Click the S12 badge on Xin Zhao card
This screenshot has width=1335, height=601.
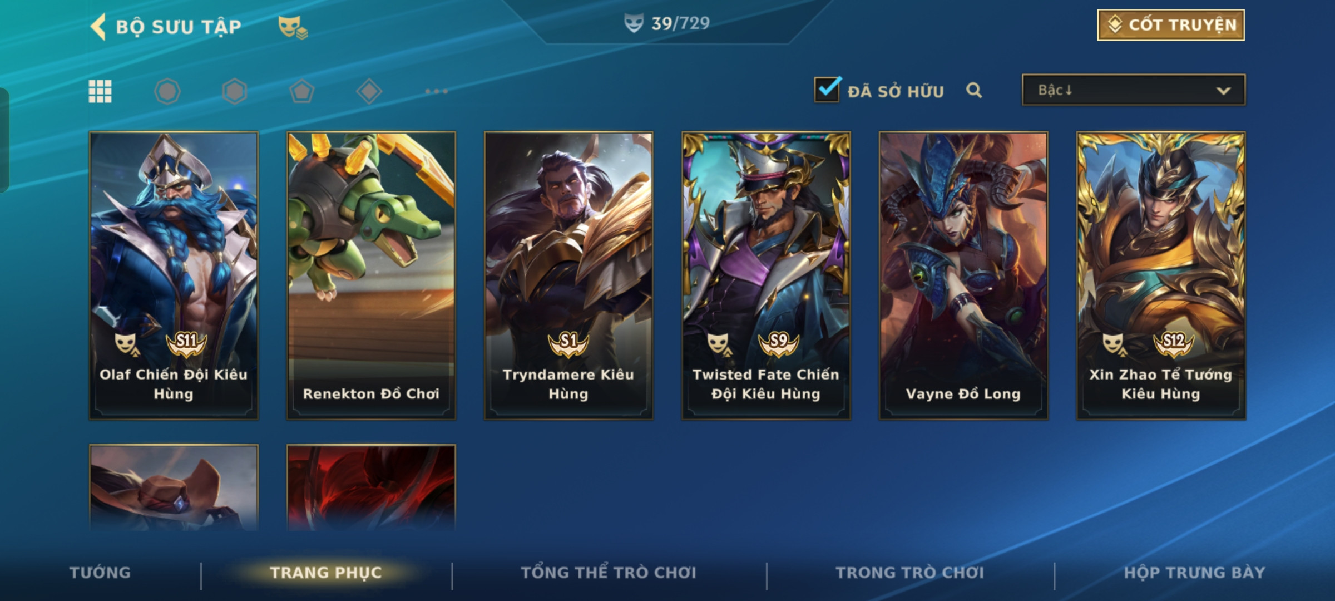(x=1174, y=342)
